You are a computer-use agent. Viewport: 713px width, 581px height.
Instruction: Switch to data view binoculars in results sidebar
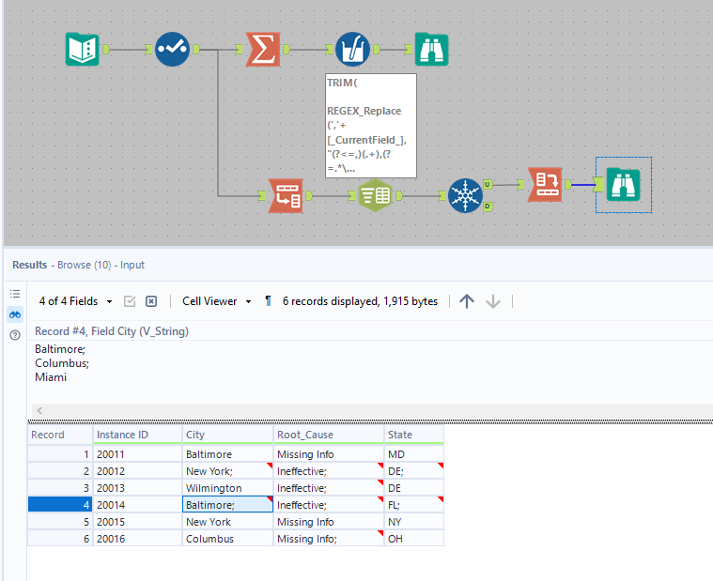coord(14,314)
